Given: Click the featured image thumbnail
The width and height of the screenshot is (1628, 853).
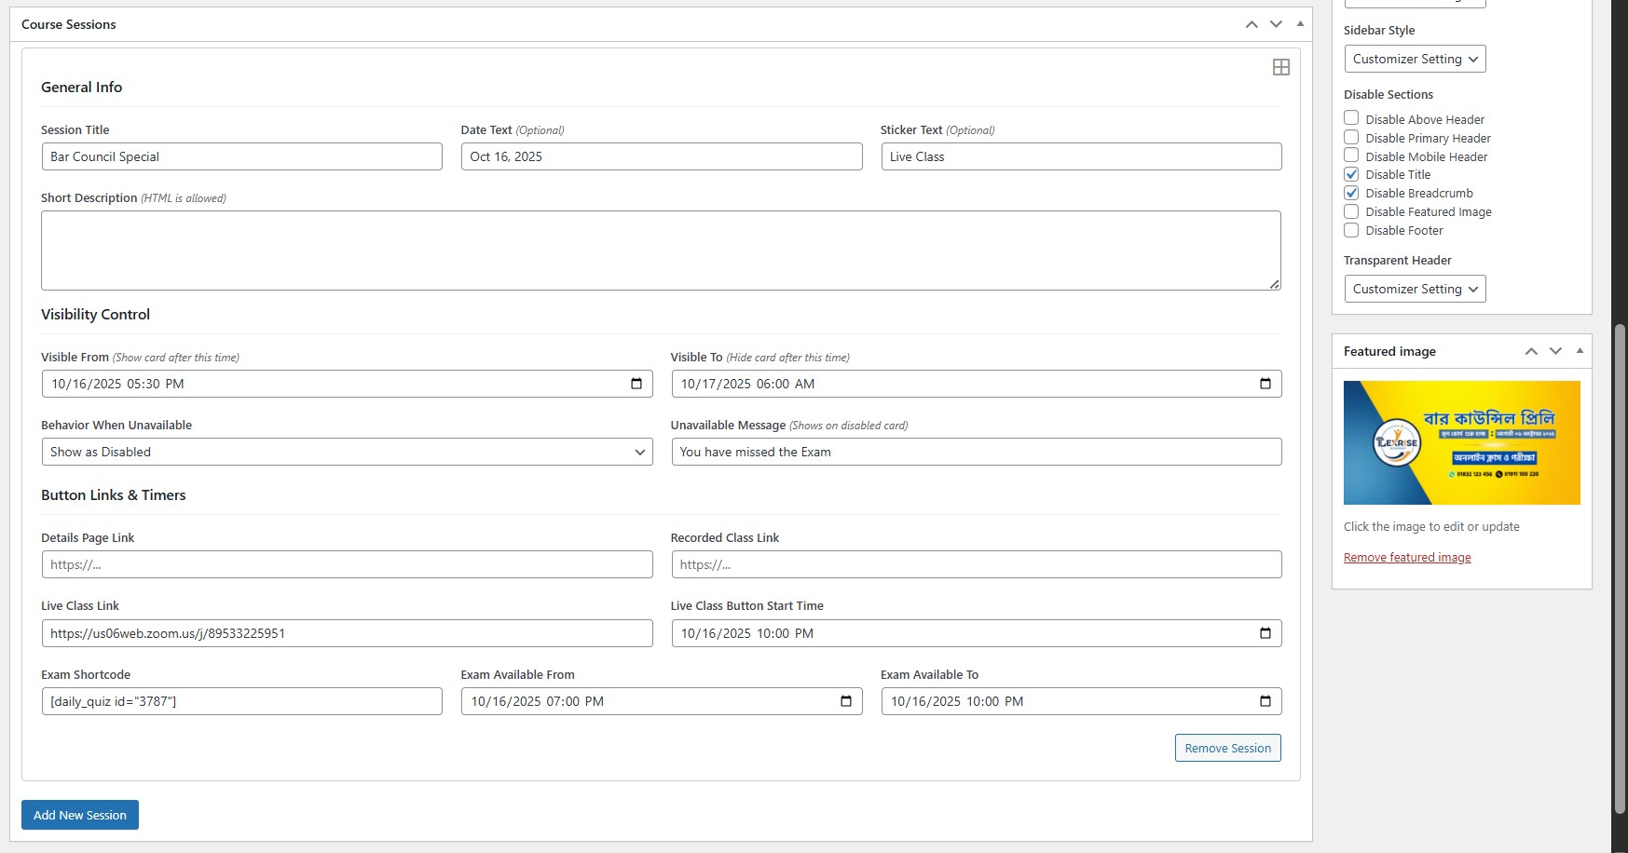Looking at the screenshot, I should coord(1461,442).
